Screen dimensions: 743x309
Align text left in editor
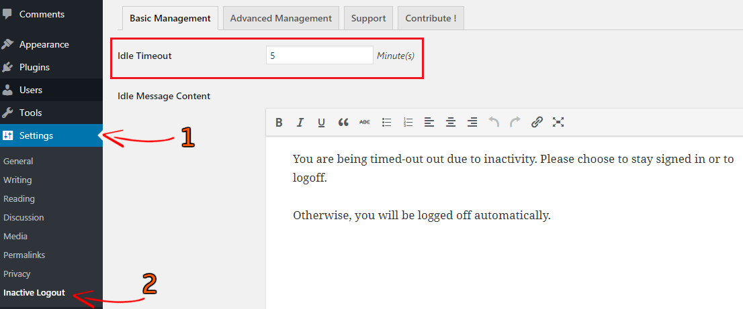pyautogui.click(x=429, y=122)
